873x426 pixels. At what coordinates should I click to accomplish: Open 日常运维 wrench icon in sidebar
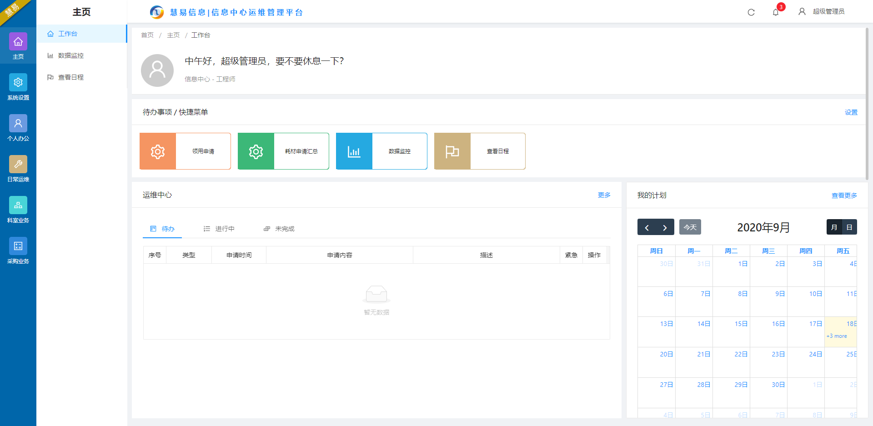tap(18, 169)
